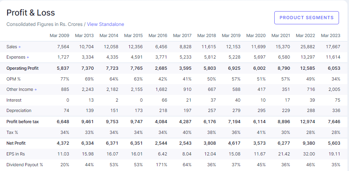
Task: Click the Mar 2009 column header
Action: tap(59, 36)
